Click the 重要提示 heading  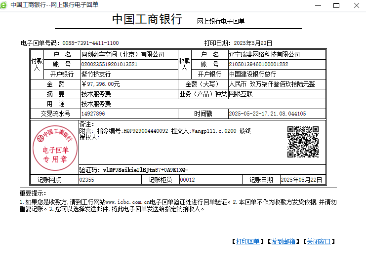pyautogui.click(x=33, y=194)
